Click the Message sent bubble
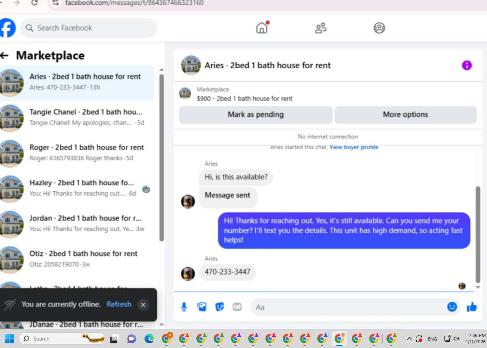Screen dimensions: 487x348 [228, 198]
